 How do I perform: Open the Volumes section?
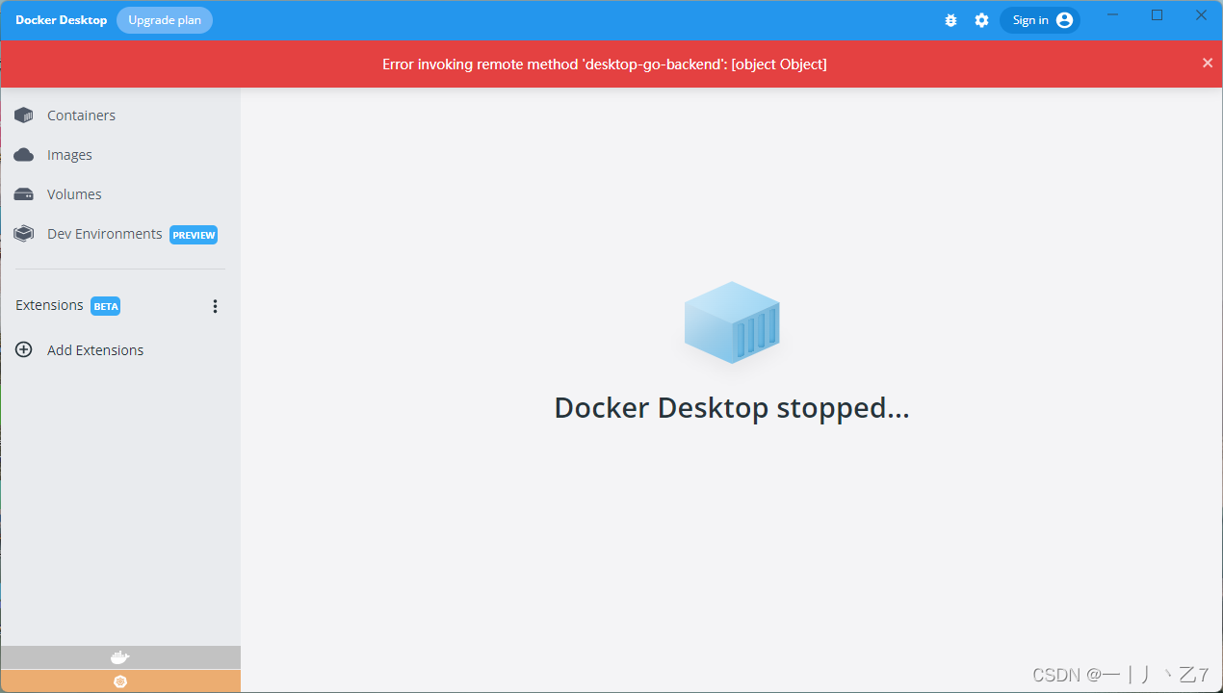[x=74, y=194]
